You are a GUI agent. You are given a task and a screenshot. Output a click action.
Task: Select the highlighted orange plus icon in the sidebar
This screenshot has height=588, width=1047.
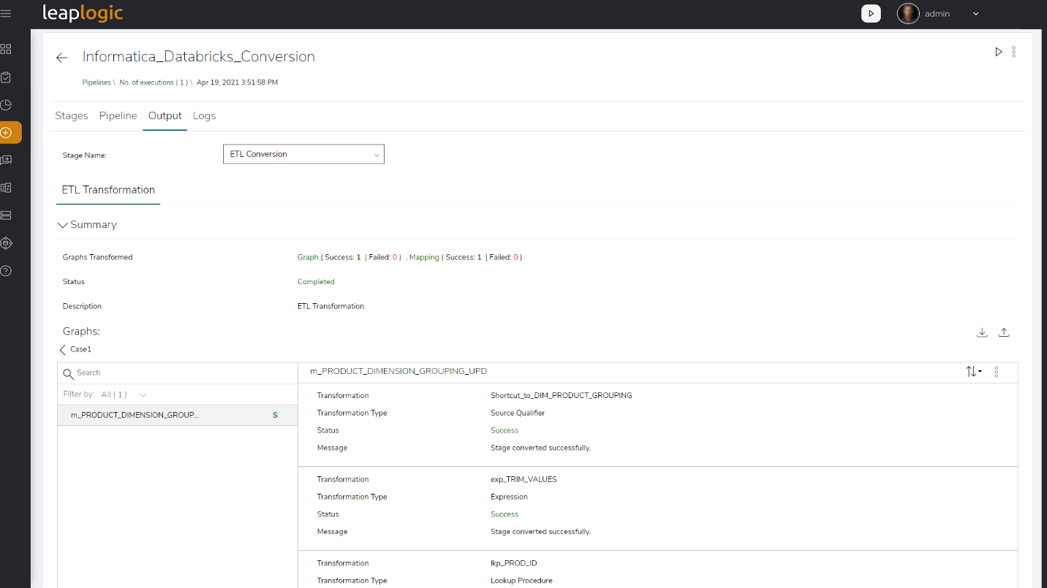(x=7, y=132)
